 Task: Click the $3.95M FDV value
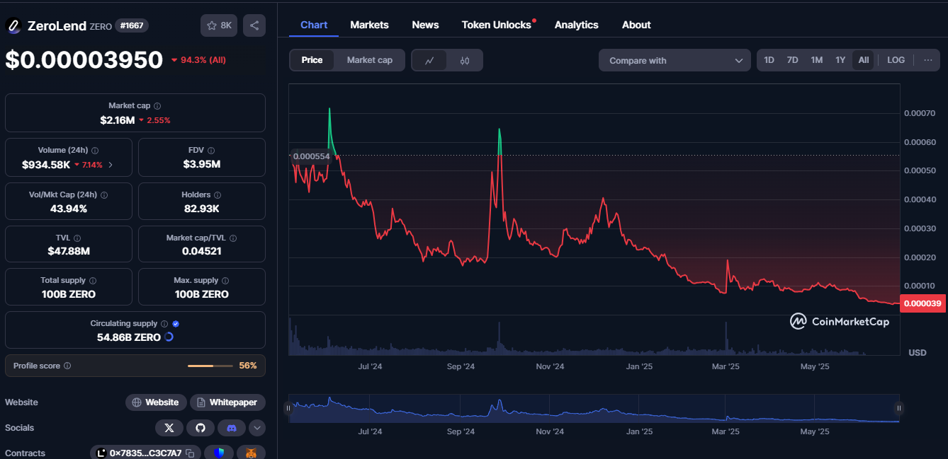(202, 165)
